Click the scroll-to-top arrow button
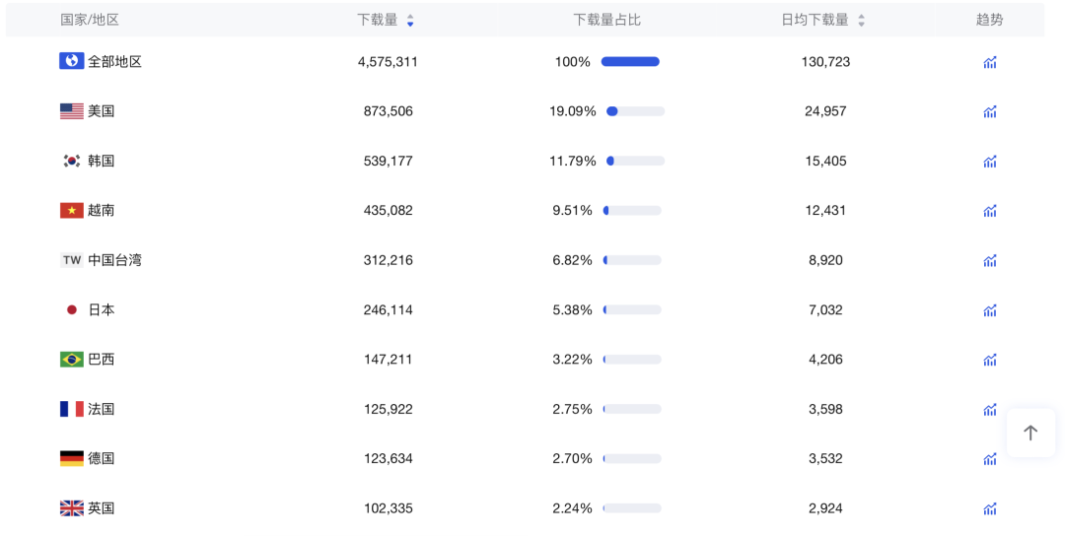Screen dimensions: 1065x536 pos(1030,433)
